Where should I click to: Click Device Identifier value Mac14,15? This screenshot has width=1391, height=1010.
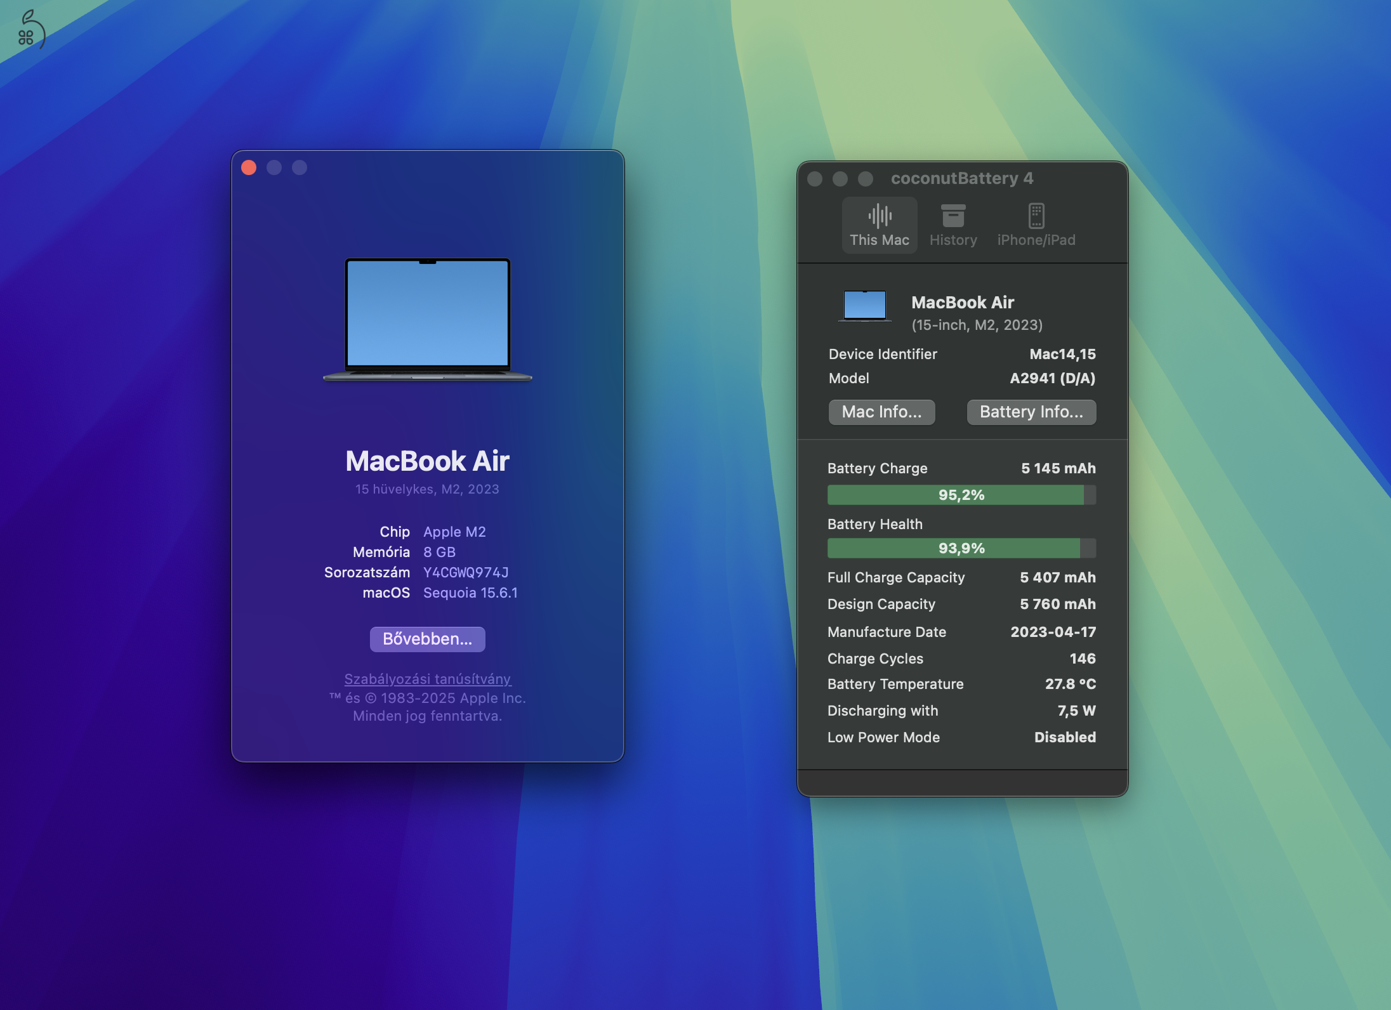click(x=1062, y=354)
